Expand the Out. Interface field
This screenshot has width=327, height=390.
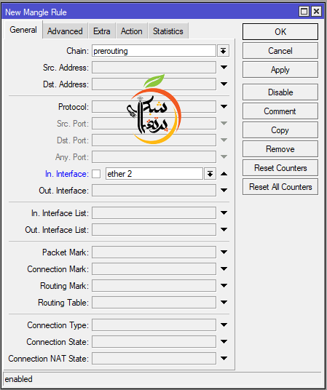click(224, 191)
